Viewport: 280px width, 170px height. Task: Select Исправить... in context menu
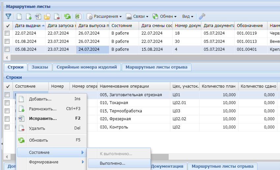coord(43,118)
